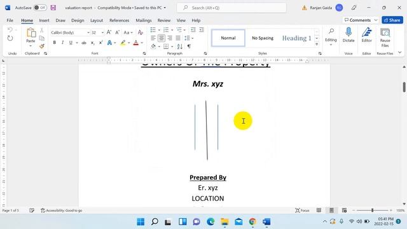Click the vertical scrollbar thumb
The height and width of the screenshot is (229, 407).
tap(404, 87)
